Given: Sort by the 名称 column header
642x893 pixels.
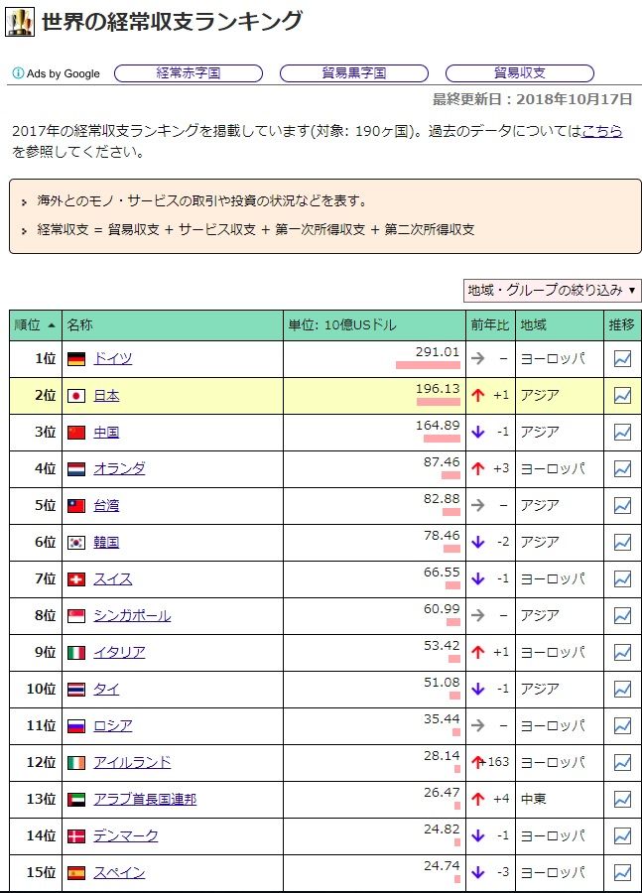Looking at the screenshot, I should point(79,324).
